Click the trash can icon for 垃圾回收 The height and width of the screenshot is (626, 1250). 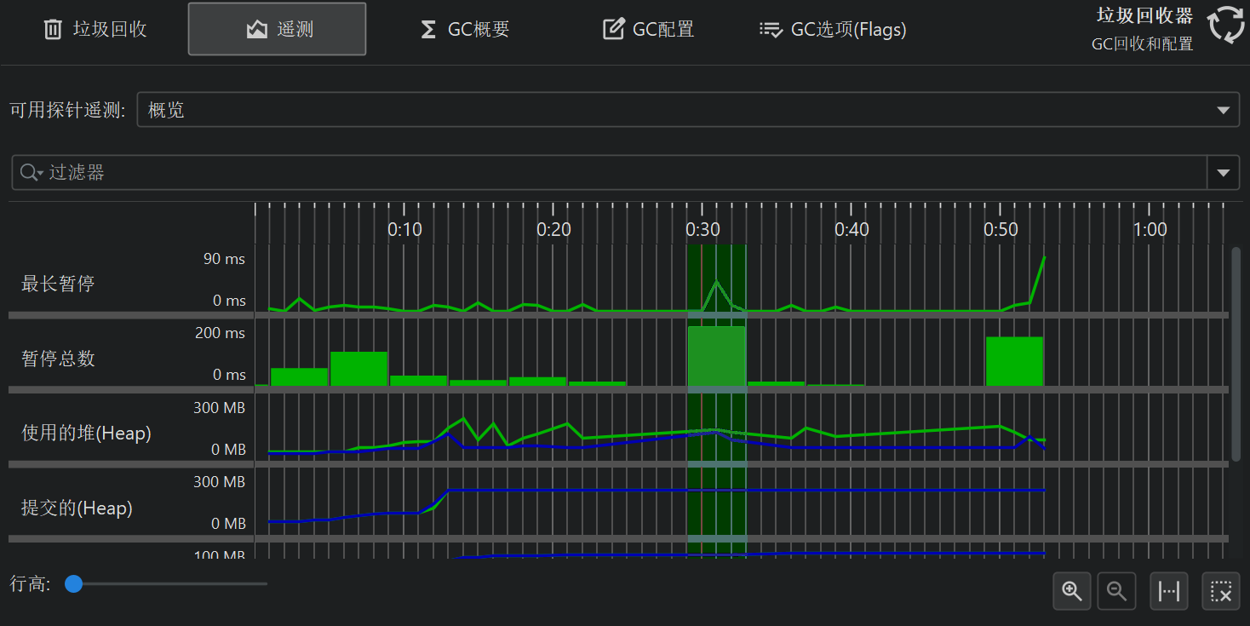point(53,30)
